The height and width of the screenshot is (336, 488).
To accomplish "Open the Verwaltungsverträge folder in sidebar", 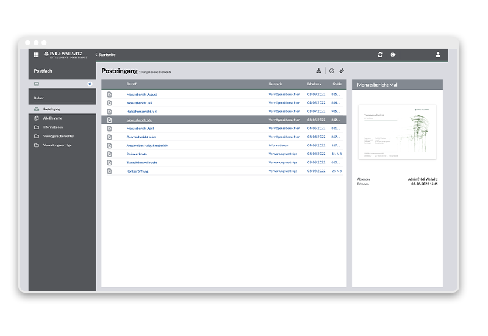I will [x=57, y=145].
